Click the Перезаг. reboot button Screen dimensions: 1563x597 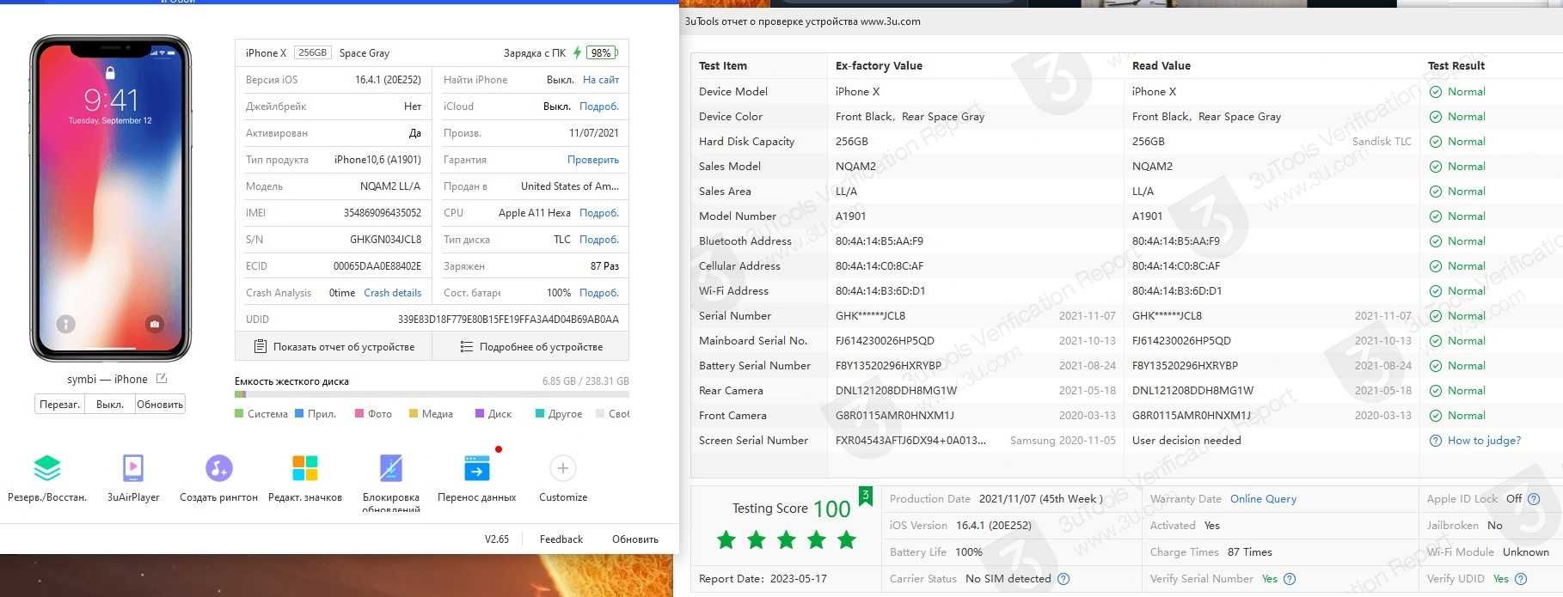(59, 404)
